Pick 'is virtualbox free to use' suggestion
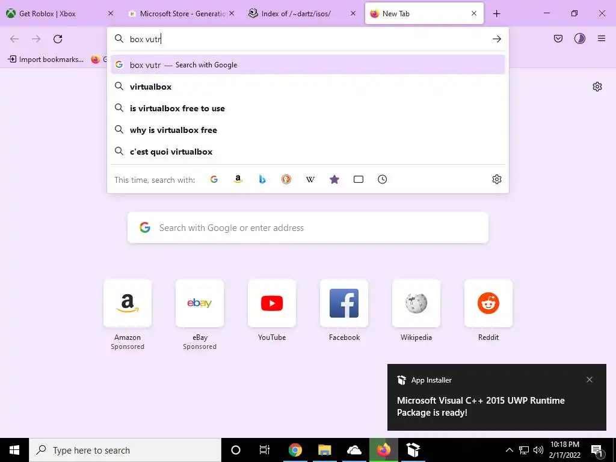 tap(307, 108)
